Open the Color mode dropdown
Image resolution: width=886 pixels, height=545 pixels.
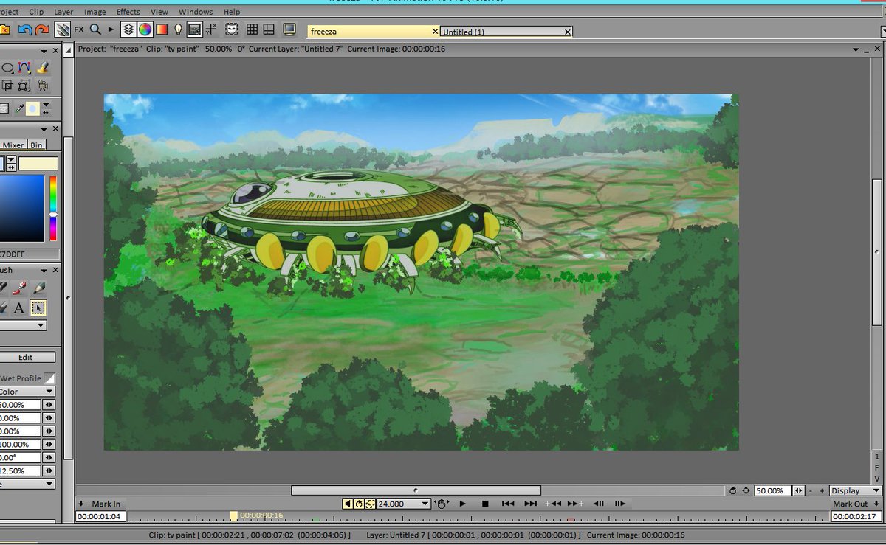(x=27, y=392)
